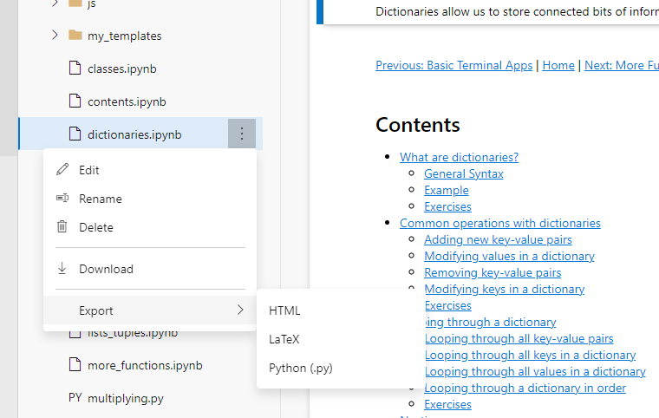The image size is (659, 418).
Task: Click the Contents heading
Action: (x=418, y=125)
